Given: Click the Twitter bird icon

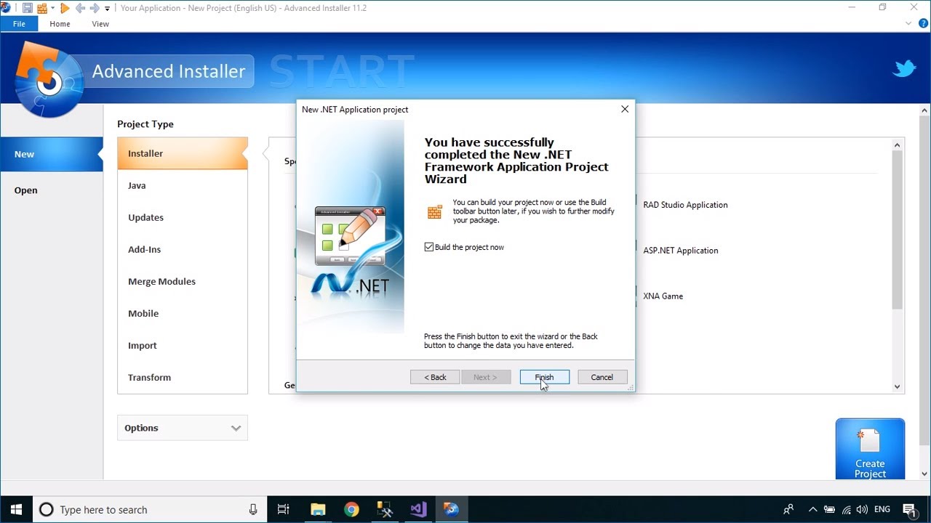Looking at the screenshot, I should pos(904,69).
